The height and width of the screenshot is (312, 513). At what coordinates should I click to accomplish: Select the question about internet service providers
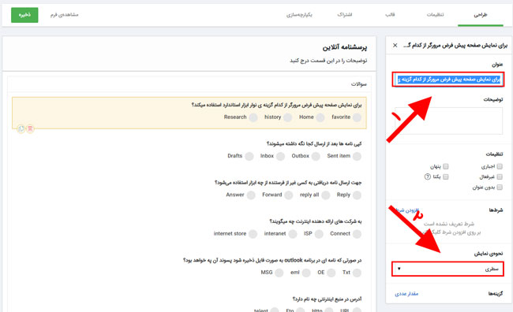316,221
